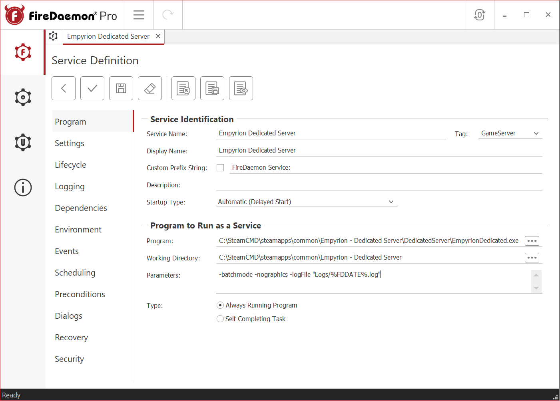Click the Working Directory path field
560x401 pixels.
(370, 258)
